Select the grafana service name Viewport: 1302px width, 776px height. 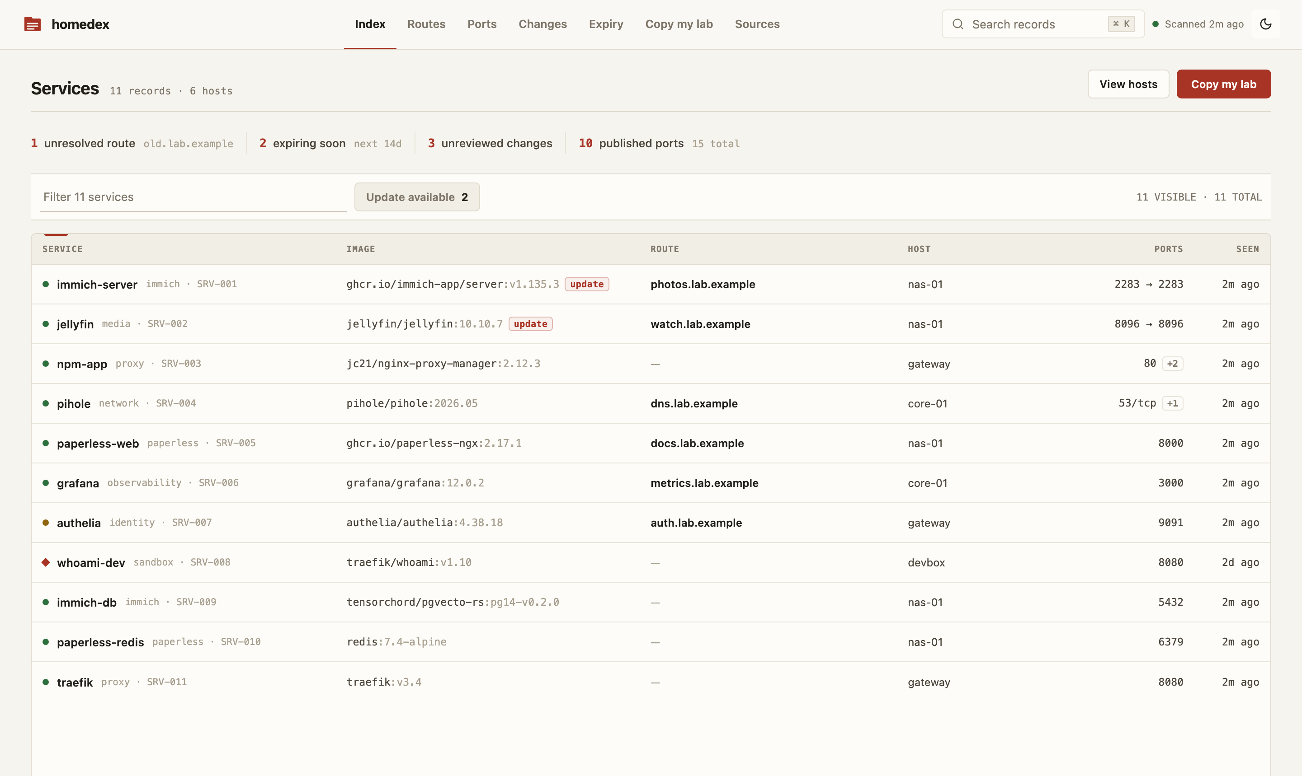77,483
